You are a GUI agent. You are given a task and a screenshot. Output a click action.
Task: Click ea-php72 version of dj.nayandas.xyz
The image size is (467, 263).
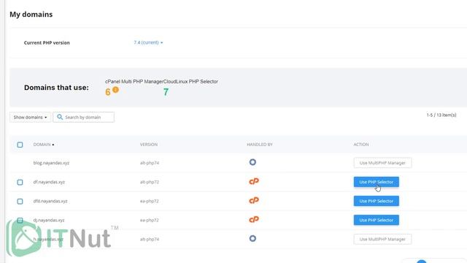point(149,220)
